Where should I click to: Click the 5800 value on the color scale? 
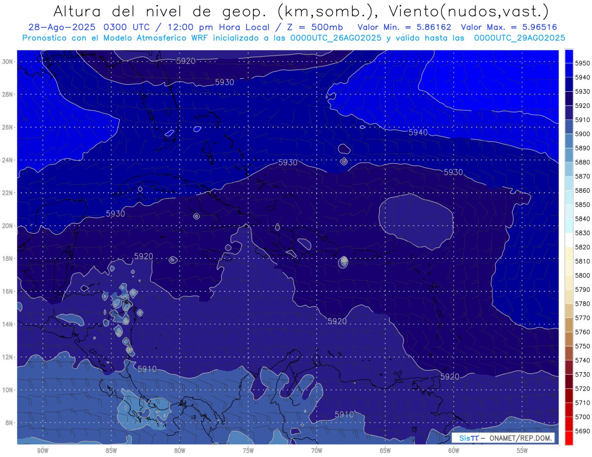click(x=583, y=275)
